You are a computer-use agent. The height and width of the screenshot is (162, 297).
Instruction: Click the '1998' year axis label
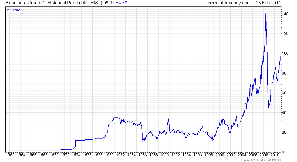(209, 155)
